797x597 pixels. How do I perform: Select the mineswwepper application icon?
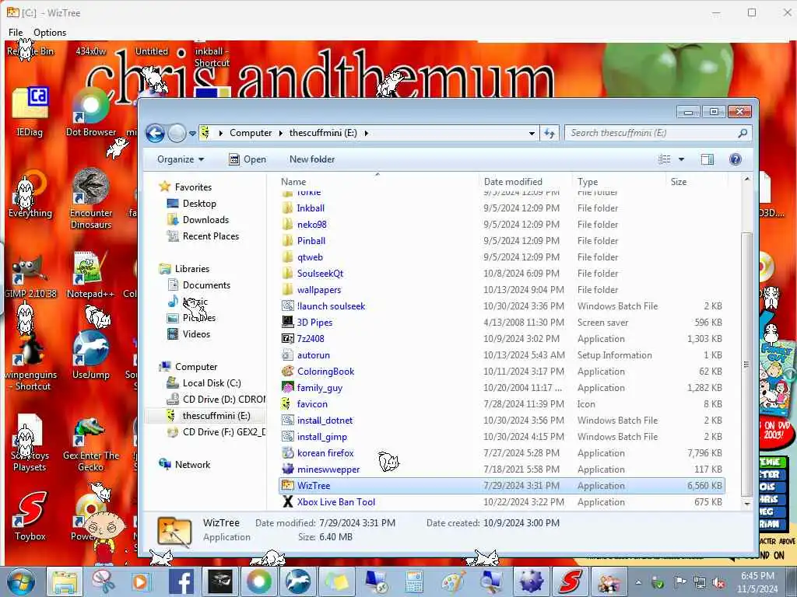[x=288, y=470]
